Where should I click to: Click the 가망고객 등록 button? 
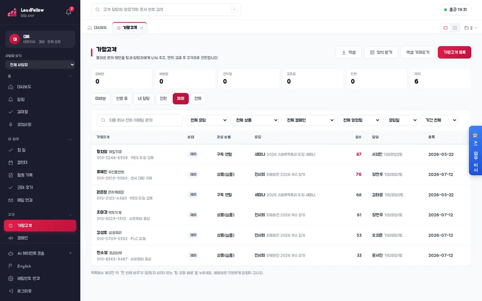click(454, 52)
